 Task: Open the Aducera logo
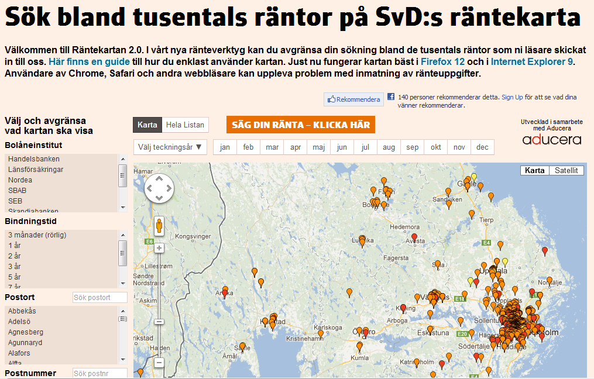point(551,140)
